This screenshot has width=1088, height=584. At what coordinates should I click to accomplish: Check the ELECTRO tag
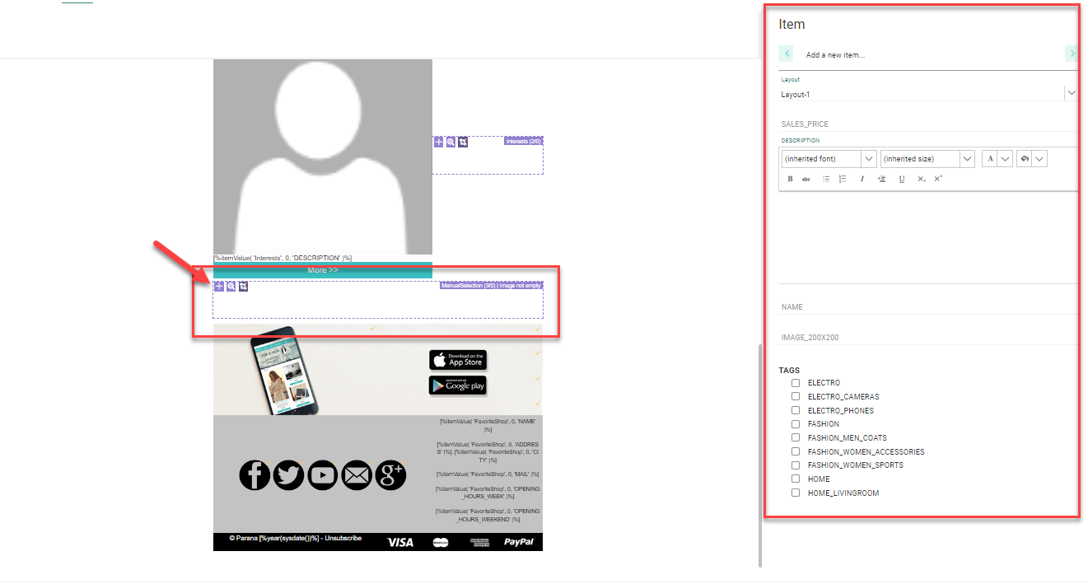click(796, 383)
